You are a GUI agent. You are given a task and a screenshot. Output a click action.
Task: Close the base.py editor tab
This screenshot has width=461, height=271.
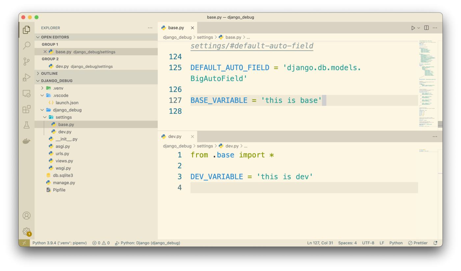pyautogui.click(x=193, y=28)
